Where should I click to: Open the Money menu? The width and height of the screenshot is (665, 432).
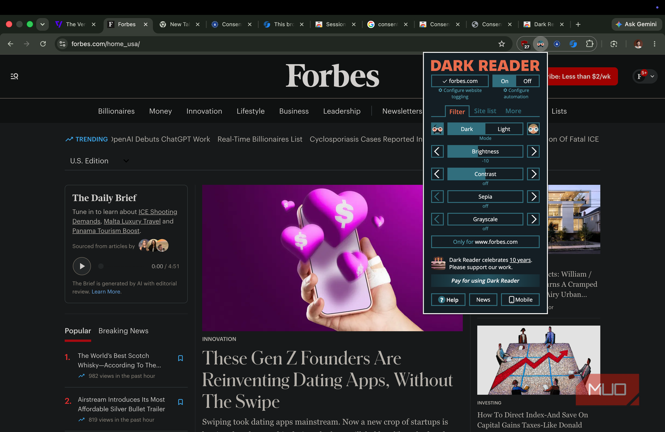160,111
